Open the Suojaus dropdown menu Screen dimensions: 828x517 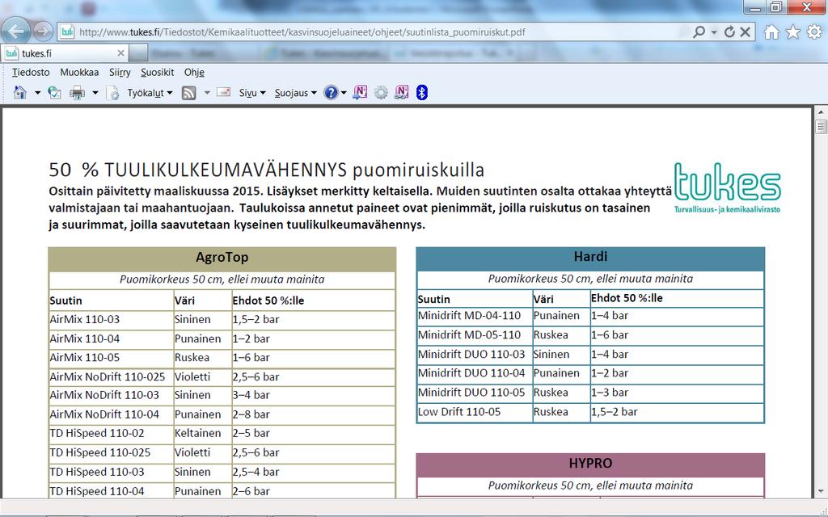pos(296,93)
